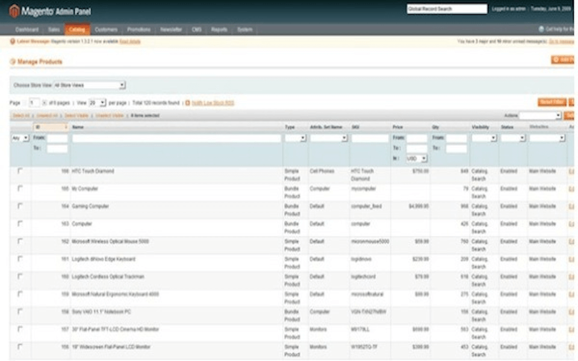
Task: Open the Promotions menu
Action: click(138, 29)
